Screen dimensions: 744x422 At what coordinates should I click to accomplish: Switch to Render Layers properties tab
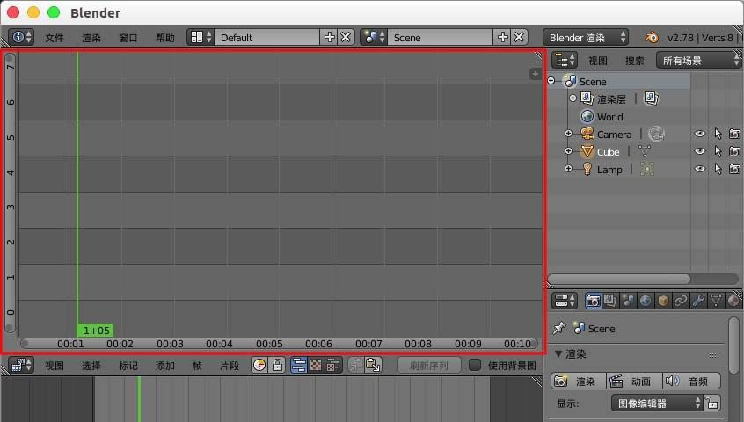point(610,301)
